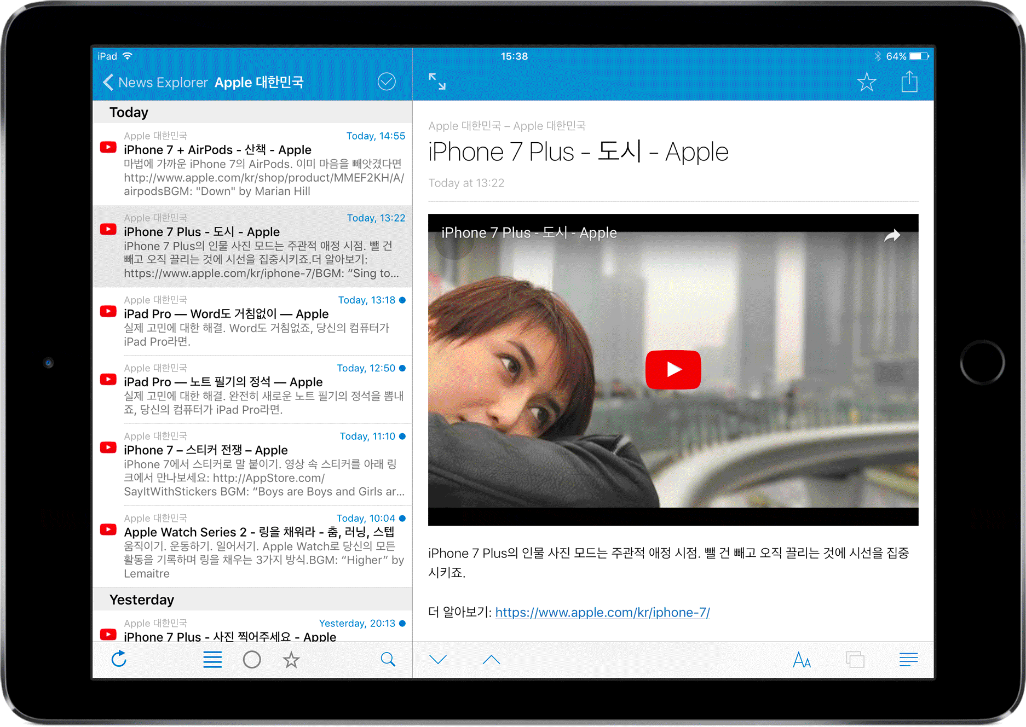
Task: Tap the video thumbnail image
Action: point(673,370)
